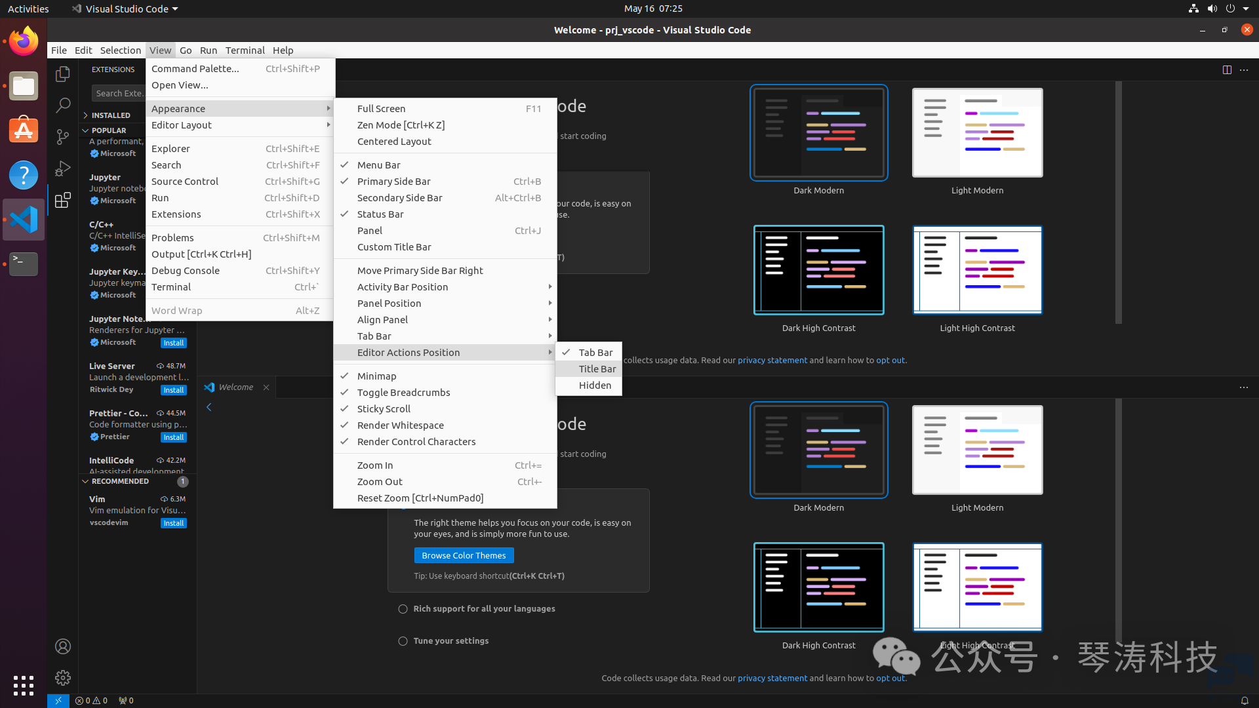
Task: Open More Actions ellipsis in the Welcome tab row
Action: 1244,387
